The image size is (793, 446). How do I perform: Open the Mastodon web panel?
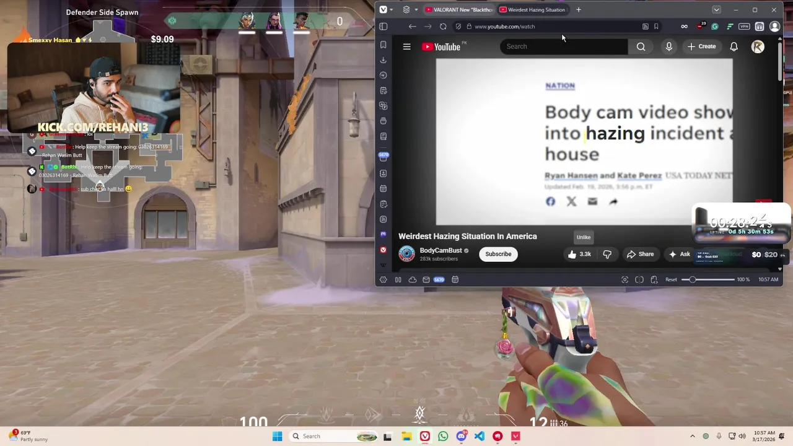(x=383, y=234)
